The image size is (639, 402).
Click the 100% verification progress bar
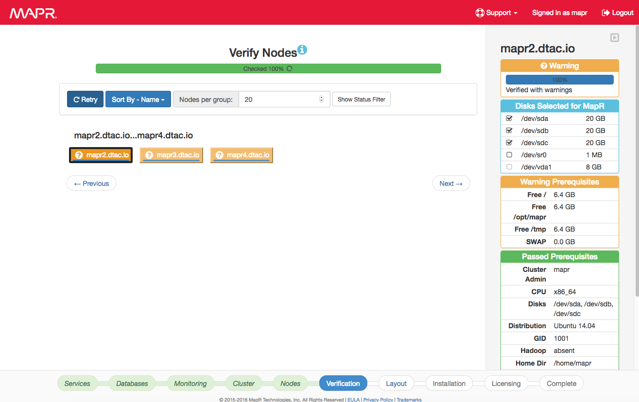point(560,80)
